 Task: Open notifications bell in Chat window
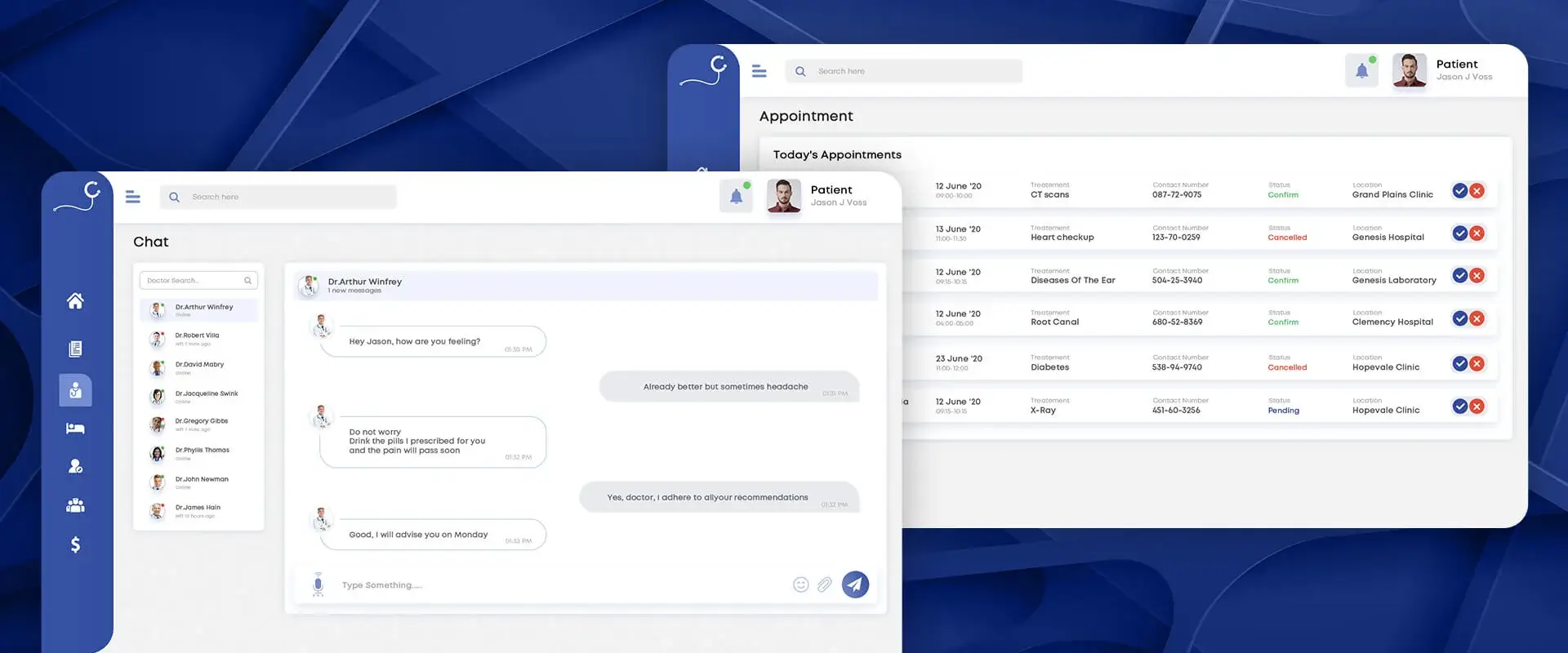click(736, 197)
